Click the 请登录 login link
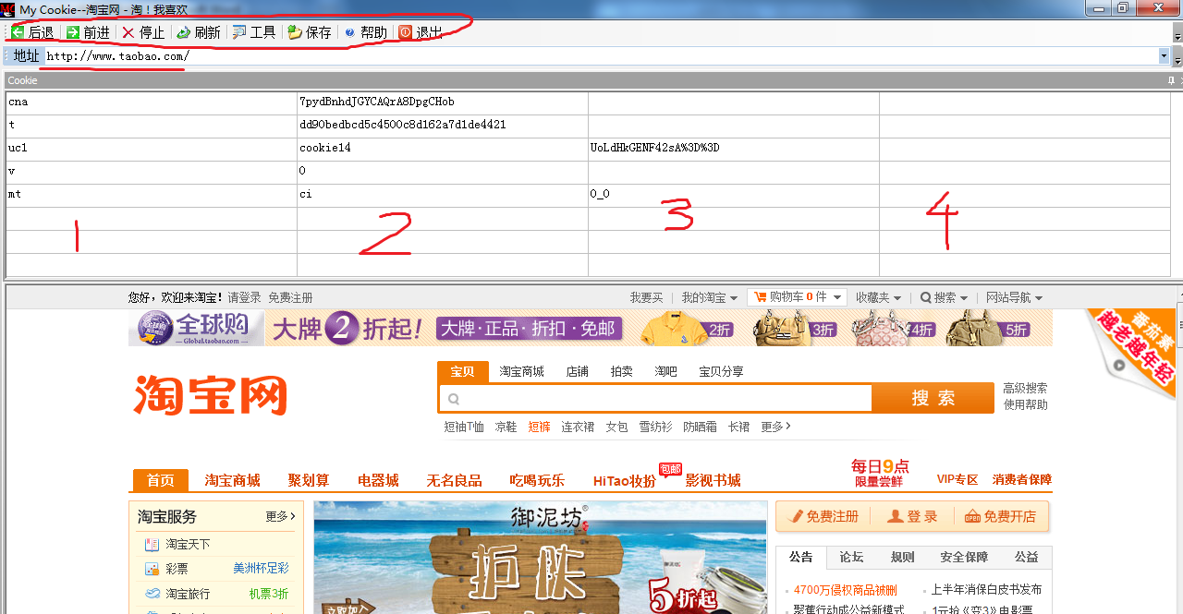This screenshot has height=614, width=1183. tap(245, 297)
